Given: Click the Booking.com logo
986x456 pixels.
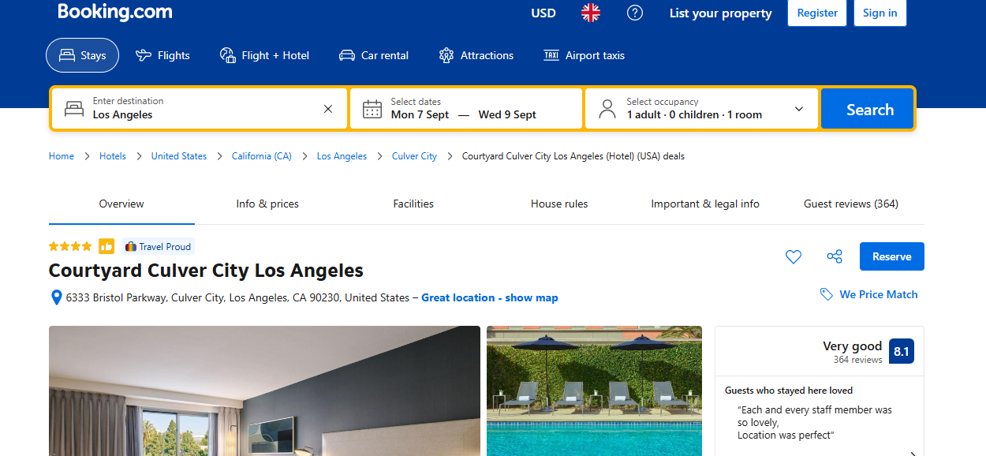Looking at the screenshot, I should tap(114, 12).
